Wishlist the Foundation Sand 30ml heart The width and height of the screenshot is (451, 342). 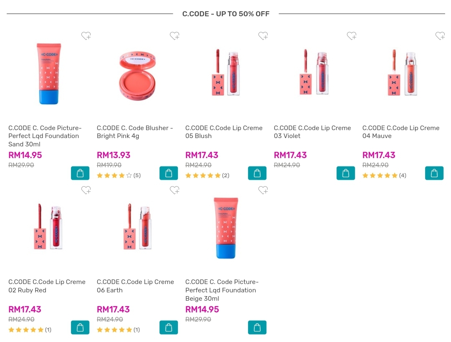pyautogui.click(x=86, y=36)
